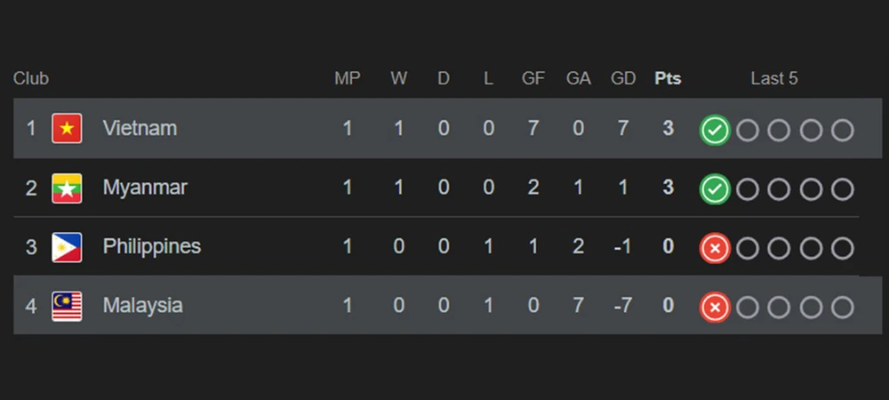This screenshot has width=889, height=400.
Task: Open the Myanmar team link
Action: pos(145,188)
